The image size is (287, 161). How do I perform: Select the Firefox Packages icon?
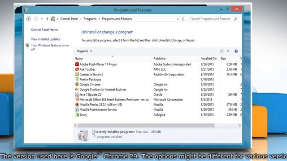tap(77, 79)
